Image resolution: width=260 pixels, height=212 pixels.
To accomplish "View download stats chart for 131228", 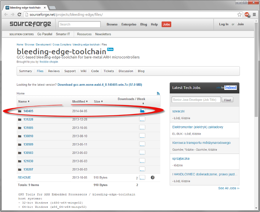I will [x=142, y=119].
